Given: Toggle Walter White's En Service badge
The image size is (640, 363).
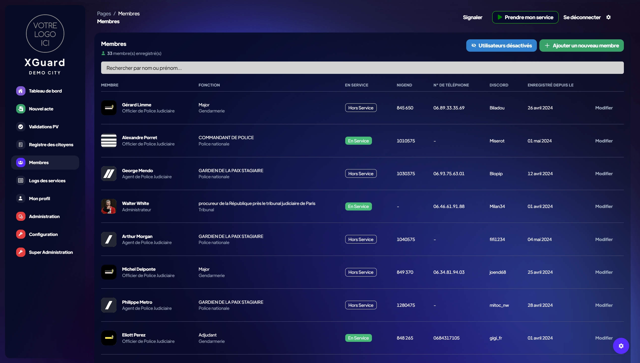Looking at the screenshot, I should (x=358, y=206).
